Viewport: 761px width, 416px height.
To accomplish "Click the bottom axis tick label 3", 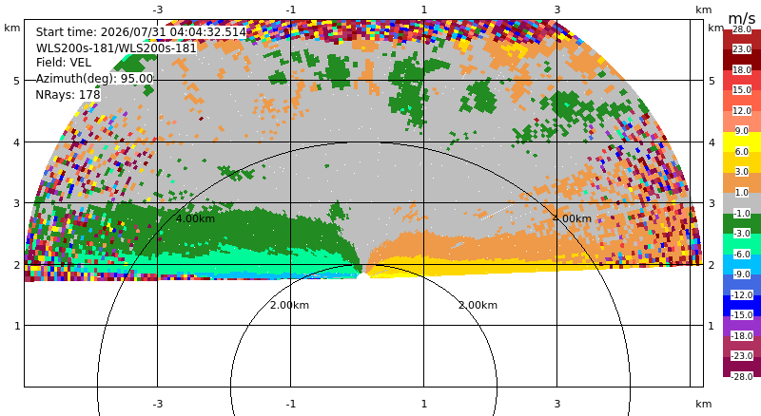I will (557, 404).
